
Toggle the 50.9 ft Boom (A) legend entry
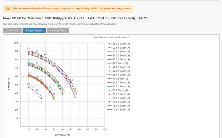118,51
